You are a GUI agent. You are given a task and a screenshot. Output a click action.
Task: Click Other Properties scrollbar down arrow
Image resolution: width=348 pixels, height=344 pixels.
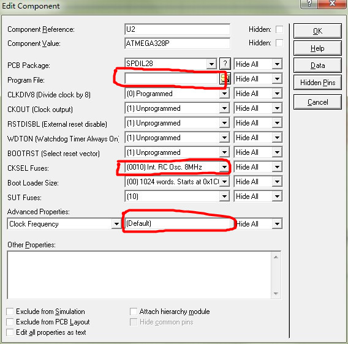tap(276, 293)
